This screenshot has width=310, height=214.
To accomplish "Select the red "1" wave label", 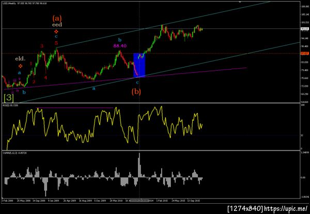I will coord(31,63).
